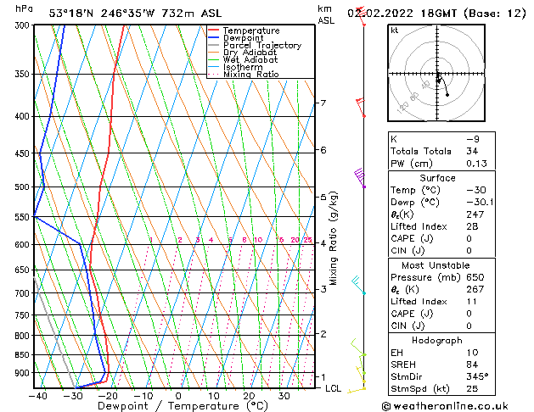Click the red Temperature line legend swatch
Viewport: 534px width, 412px height.
(x=214, y=31)
